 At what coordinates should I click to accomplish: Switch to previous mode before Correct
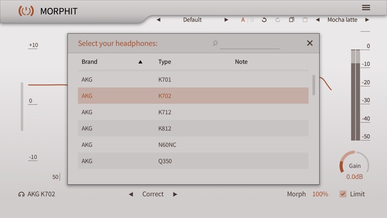(131, 194)
